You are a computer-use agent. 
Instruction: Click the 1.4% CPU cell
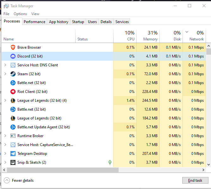(125, 101)
